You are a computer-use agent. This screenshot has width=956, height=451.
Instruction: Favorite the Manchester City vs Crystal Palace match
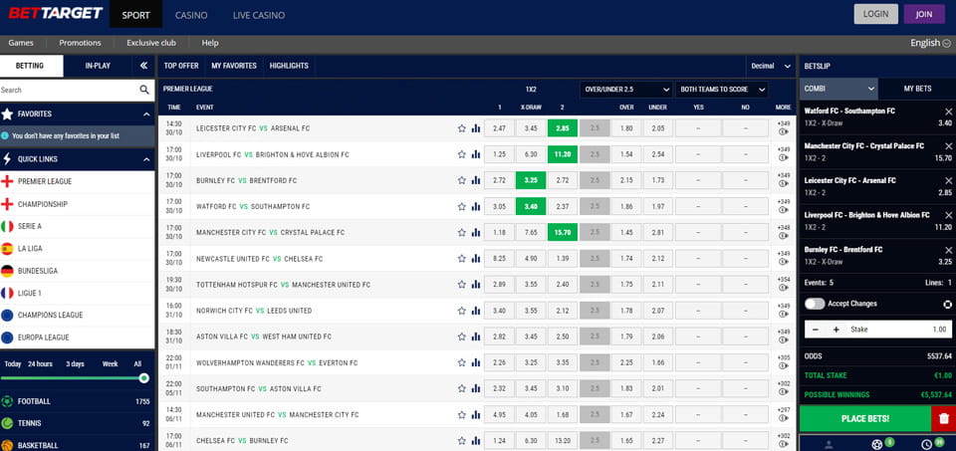[461, 232]
